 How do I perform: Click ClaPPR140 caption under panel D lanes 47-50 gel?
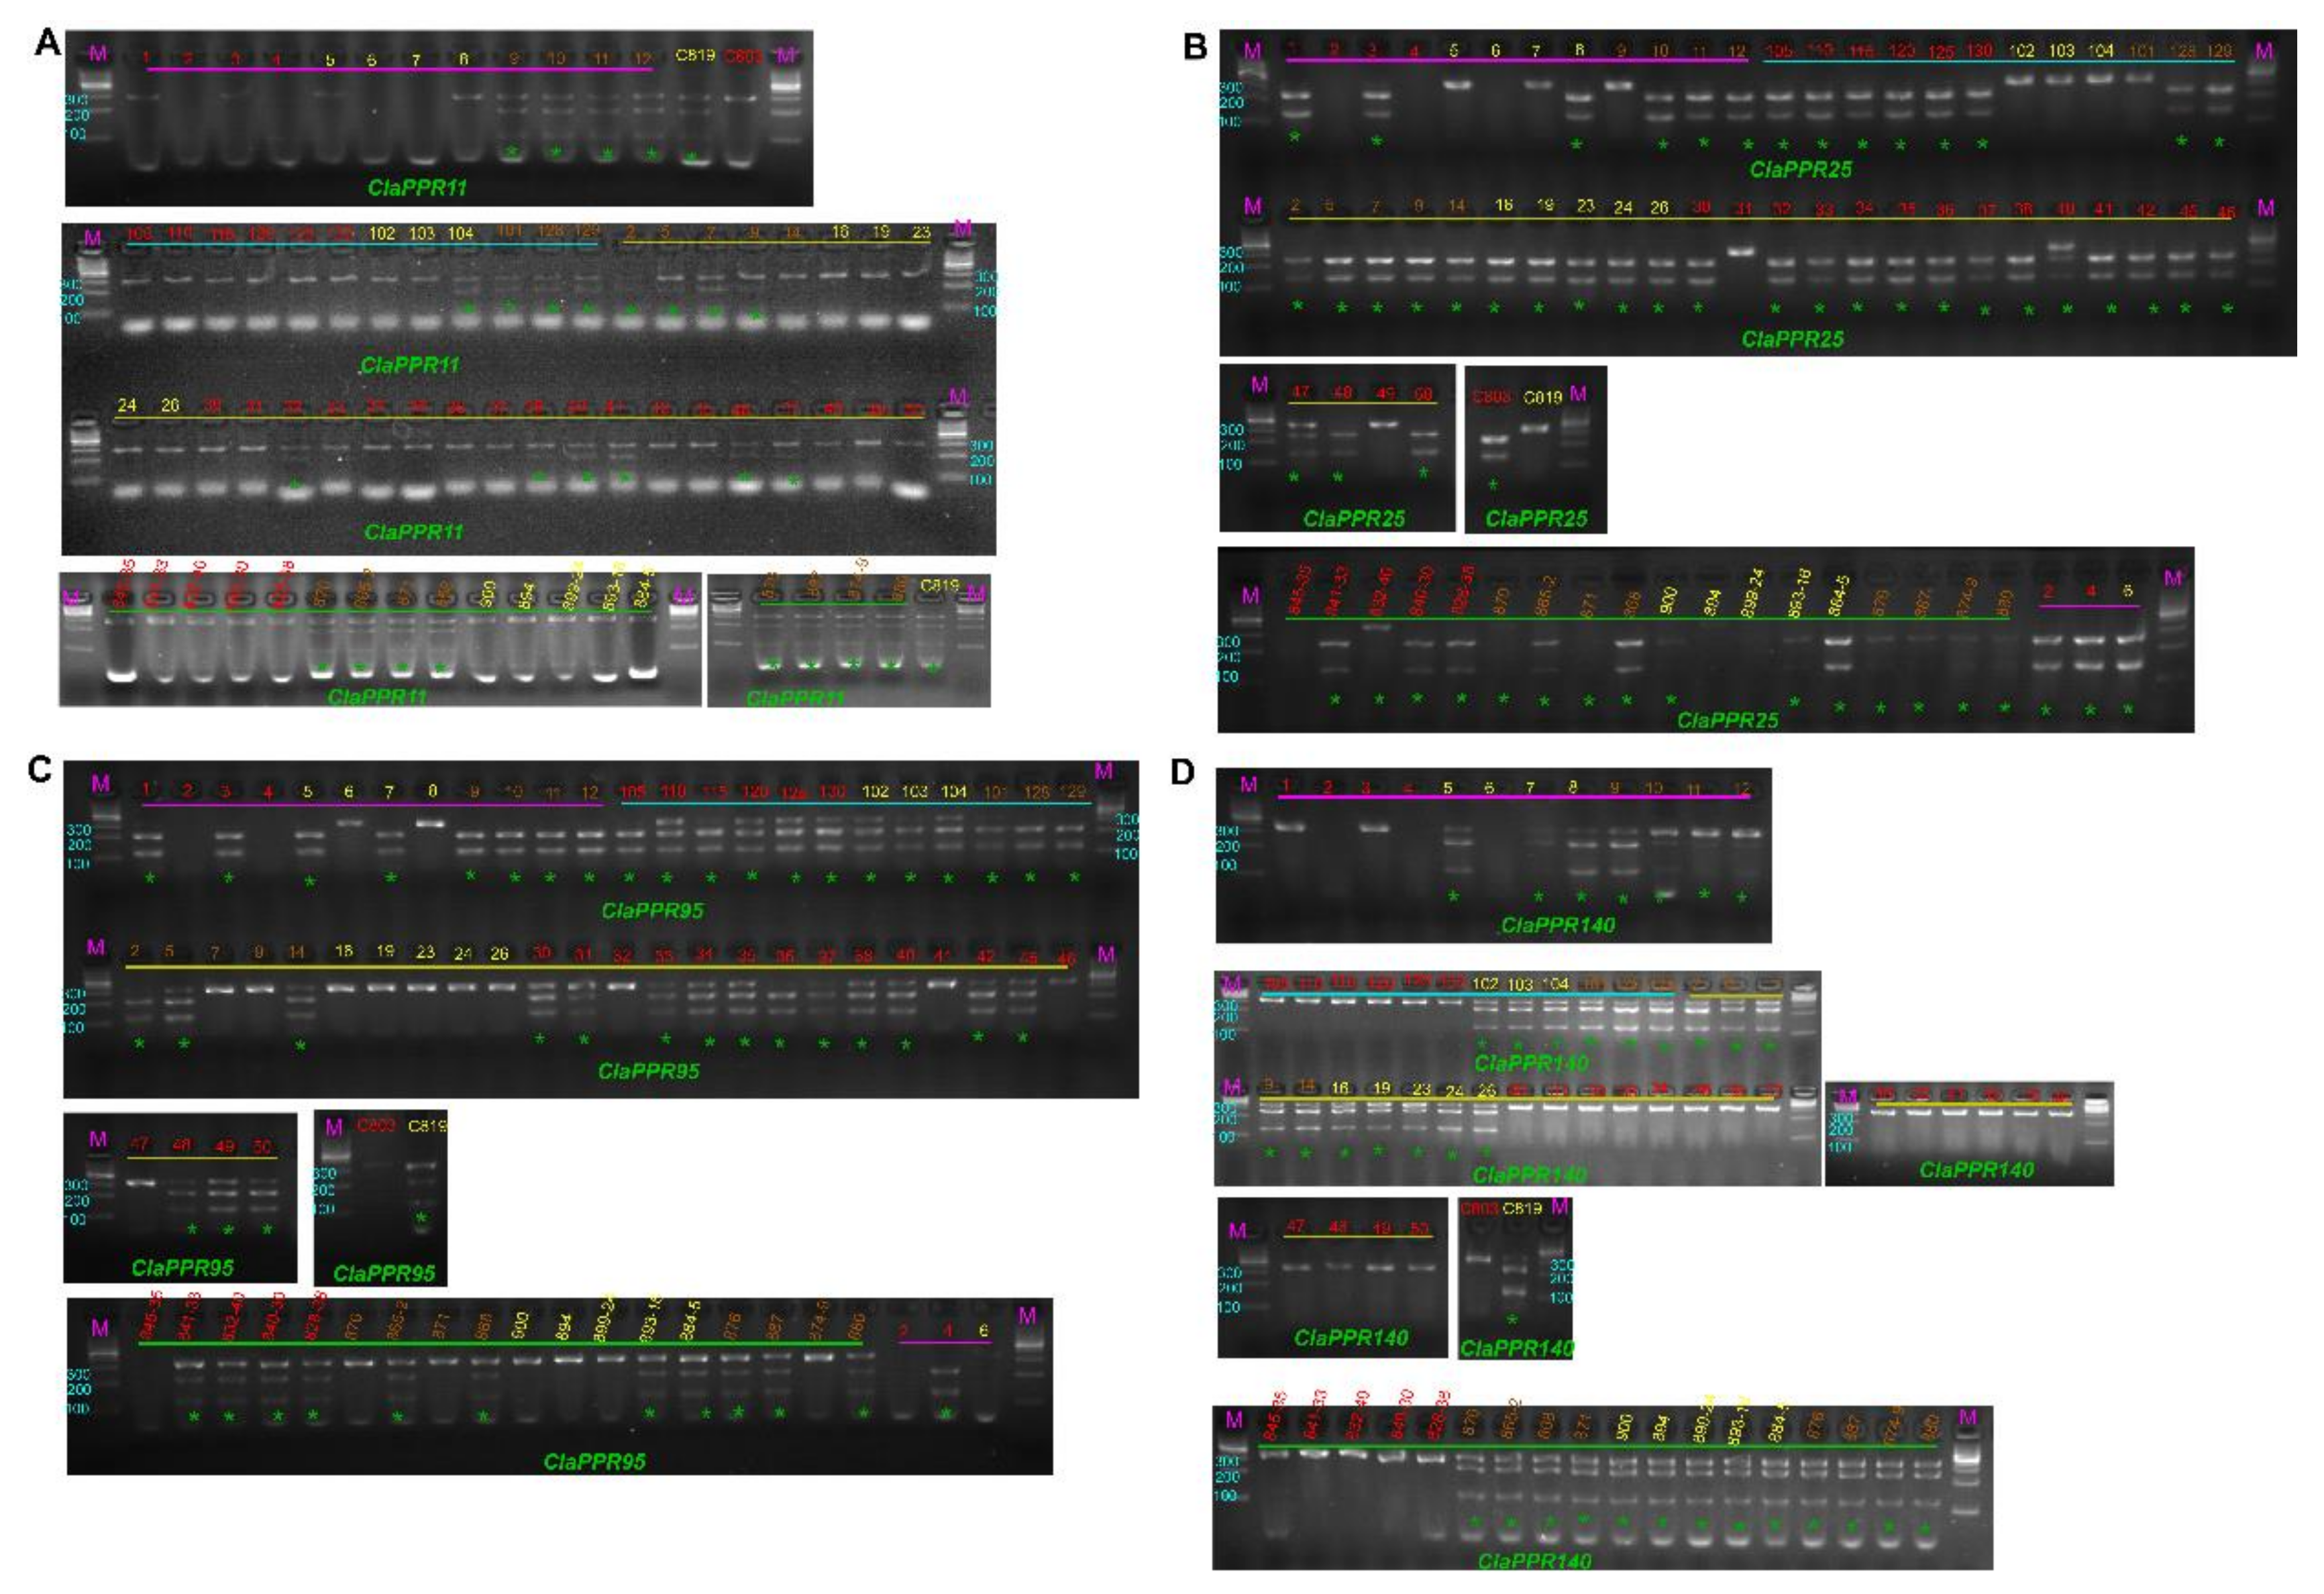tap(1351, 1338)
